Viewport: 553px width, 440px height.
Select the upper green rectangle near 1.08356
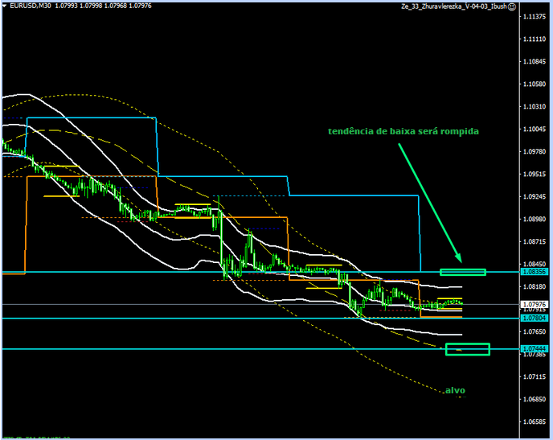tap(462, 272)
